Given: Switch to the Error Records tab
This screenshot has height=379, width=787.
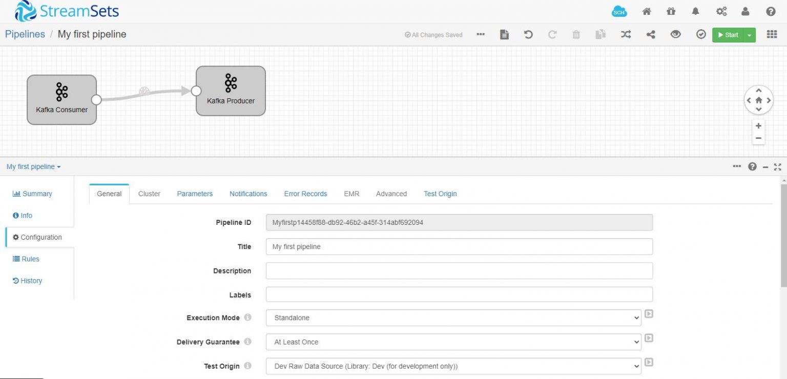Looking at the screenshot, I should [305, 194].
